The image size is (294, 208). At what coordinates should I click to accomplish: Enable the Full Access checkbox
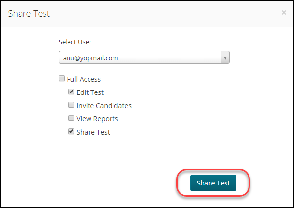(62, 78)
